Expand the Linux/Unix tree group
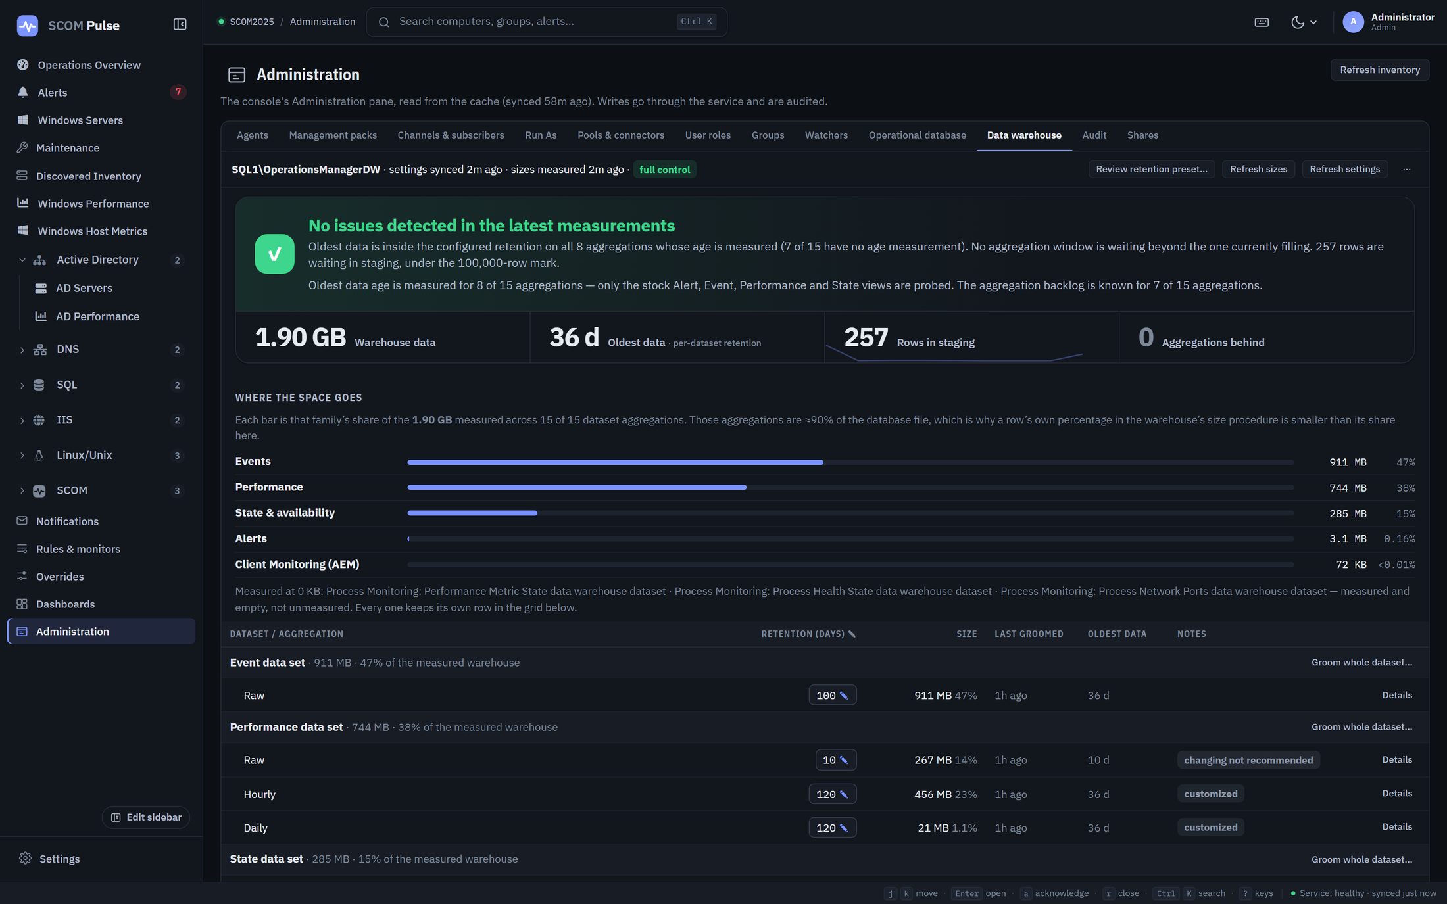1447x904 pixels. click(x=22, y=456)
